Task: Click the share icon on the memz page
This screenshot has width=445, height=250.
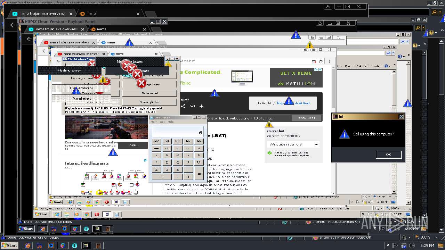Action: point(183,106)
